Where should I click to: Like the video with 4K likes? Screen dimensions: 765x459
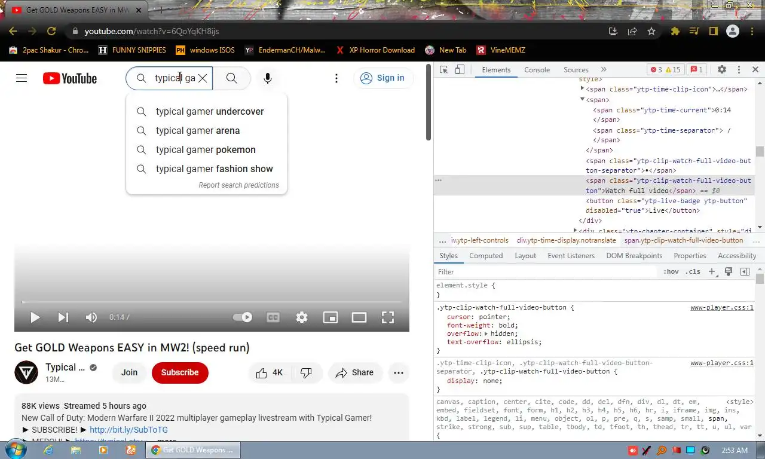[269, 372]
